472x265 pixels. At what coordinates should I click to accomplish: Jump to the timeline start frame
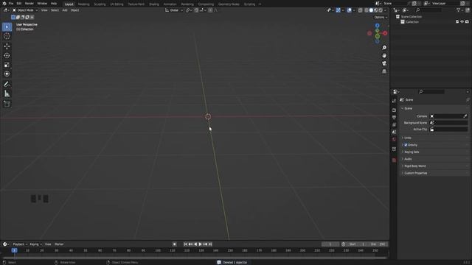click(185, 244)
